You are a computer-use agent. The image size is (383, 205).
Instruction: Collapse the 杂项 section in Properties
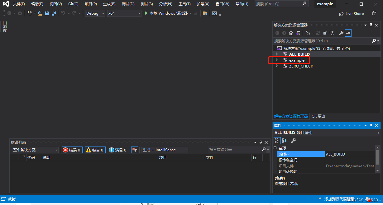pyautogui.click(x=275, y=148)
